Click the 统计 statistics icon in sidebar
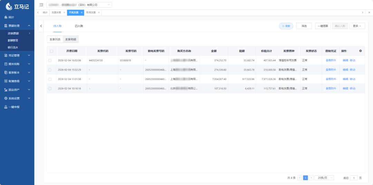The image size is (373, 185). [6, 17]
